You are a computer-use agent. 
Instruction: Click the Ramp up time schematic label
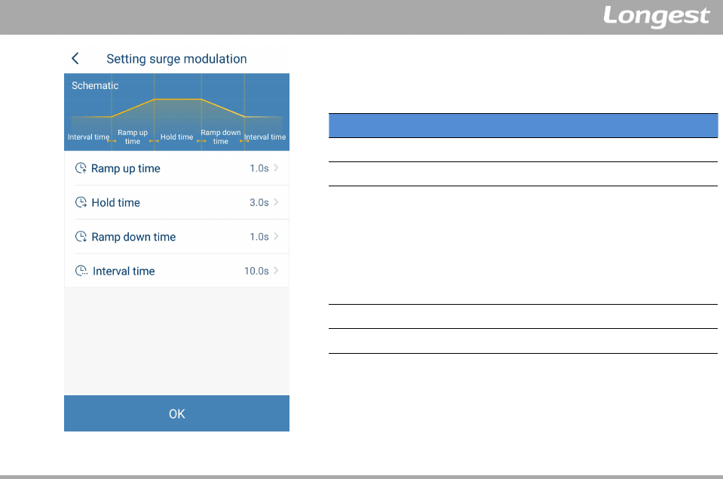[x=133, y=137]
